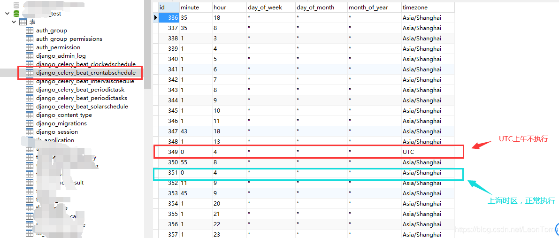Select the django_celery_beat_periodictasks table
559x238 pixels.
tap(81, 98)
